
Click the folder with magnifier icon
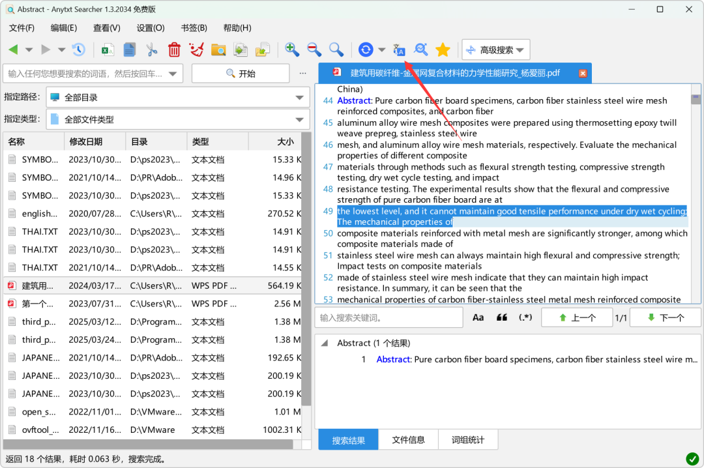coord(218,50)
